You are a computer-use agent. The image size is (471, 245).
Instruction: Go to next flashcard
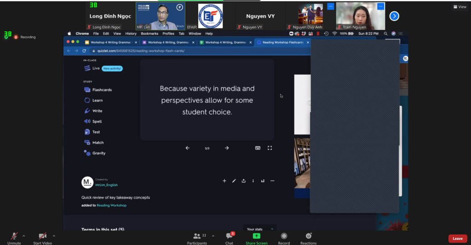227,148
